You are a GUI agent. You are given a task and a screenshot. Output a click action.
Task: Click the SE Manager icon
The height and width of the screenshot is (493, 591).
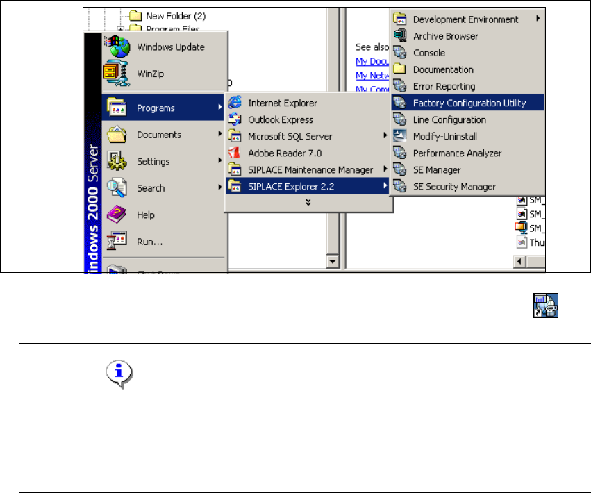[400, 169]
